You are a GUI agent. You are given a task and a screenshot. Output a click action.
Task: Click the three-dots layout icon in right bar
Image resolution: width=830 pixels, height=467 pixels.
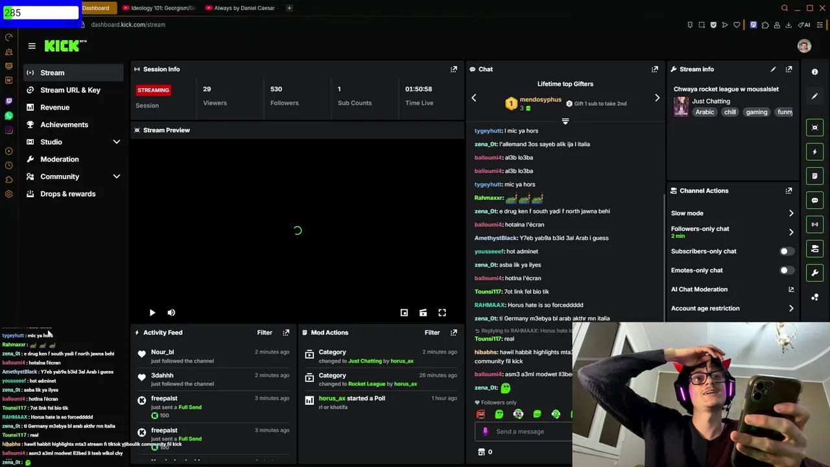(x=815, y=297)
